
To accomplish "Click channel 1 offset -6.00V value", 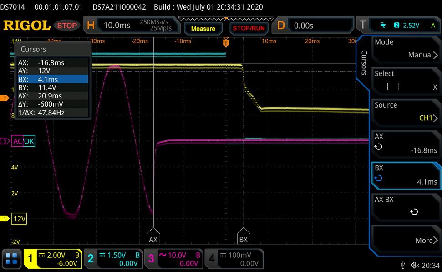I will (67, 263).
